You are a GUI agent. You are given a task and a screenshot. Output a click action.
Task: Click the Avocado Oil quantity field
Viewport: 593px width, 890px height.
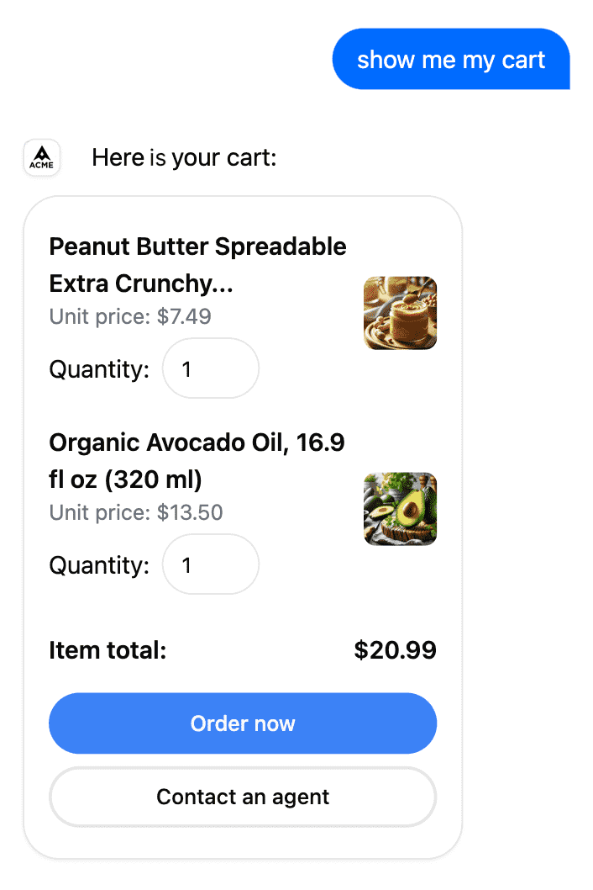pyautogui.click(x=210, y=564)
